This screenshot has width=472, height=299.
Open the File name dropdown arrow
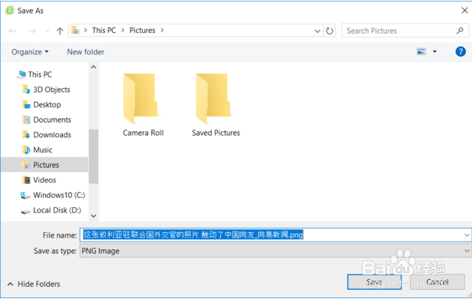467,235
